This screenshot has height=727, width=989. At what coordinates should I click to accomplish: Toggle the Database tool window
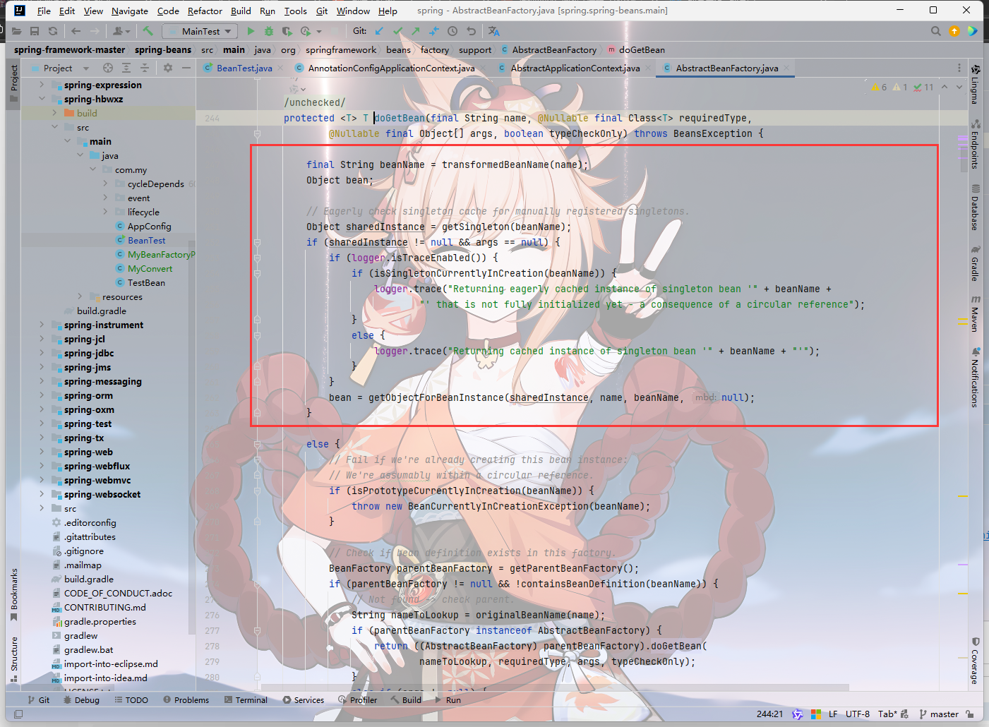[975, 208]
